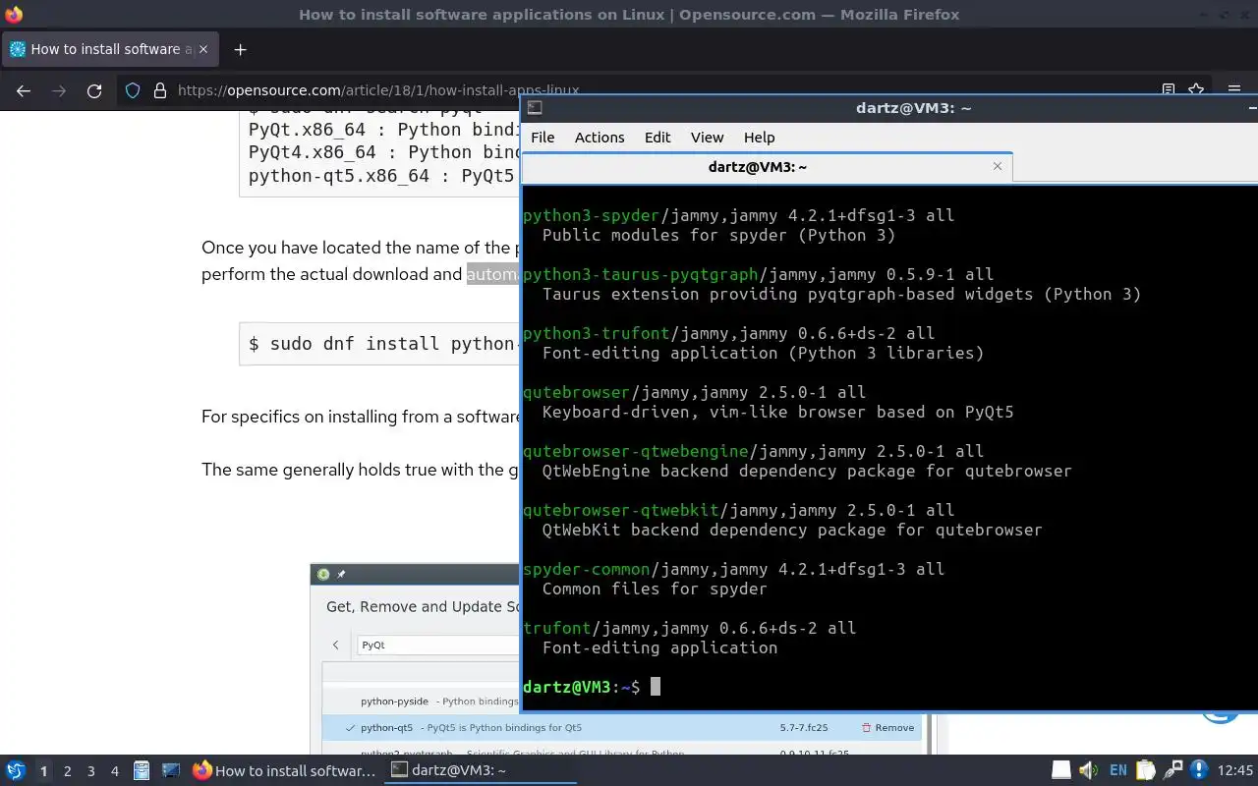The image size is (1258, 786).
Task: Click the EN keyboard layout indicator
Action: (1117, 771)
